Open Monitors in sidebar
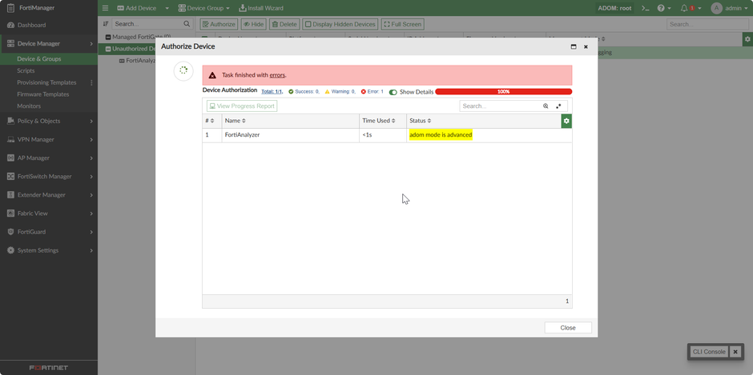This screenshot has width=753, height=375. coord(29,106)
